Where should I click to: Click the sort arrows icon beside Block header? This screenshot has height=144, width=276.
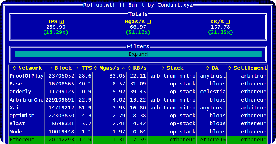coord(51,68)
